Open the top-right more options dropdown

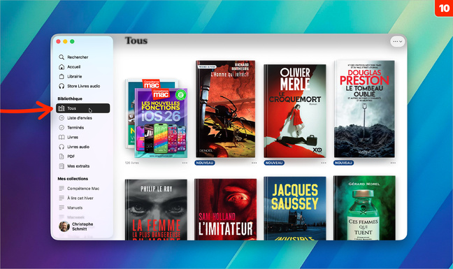[x=398, y=41]
